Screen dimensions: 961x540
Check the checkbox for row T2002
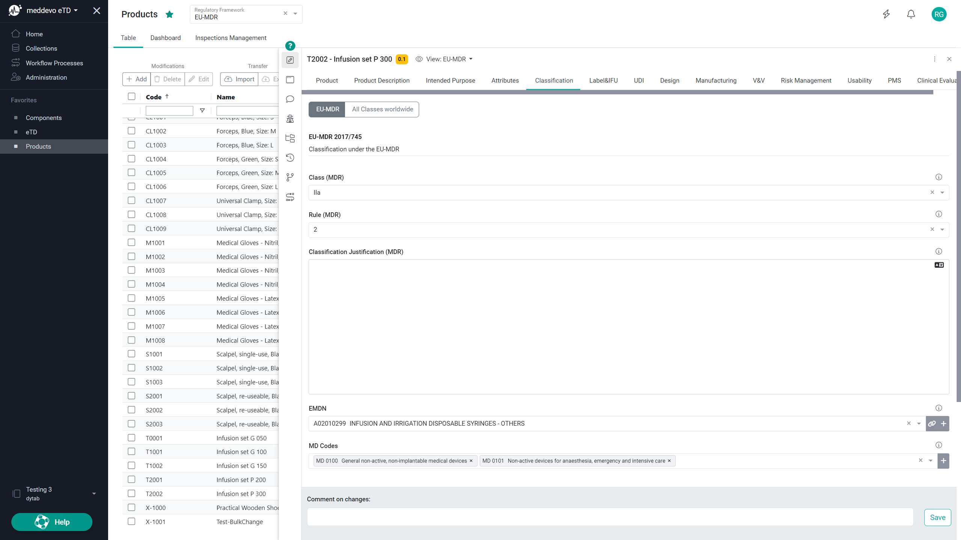point(131,493)
